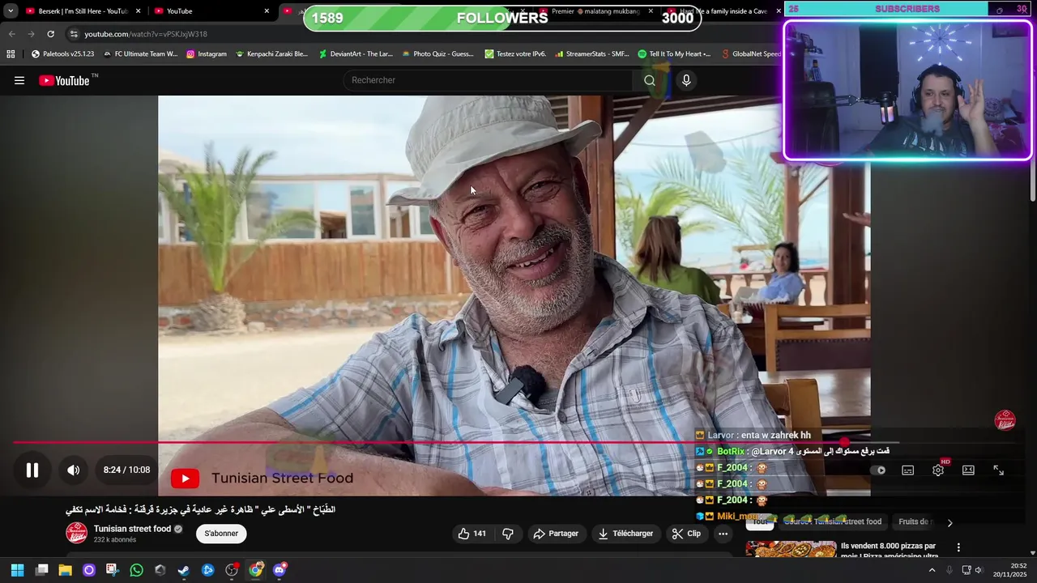
Task: Open the Photo Quiz bookmark
Action: pos(437,54)
